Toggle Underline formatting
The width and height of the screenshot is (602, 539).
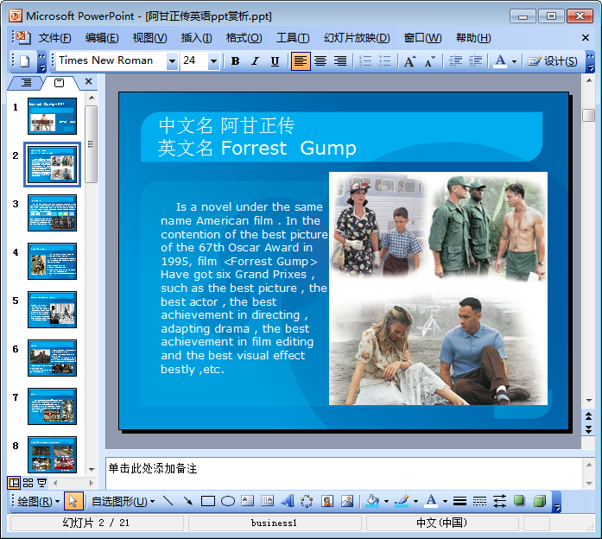point(275,61)
